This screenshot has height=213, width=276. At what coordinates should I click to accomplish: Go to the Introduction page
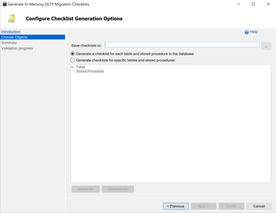[11, 32]
